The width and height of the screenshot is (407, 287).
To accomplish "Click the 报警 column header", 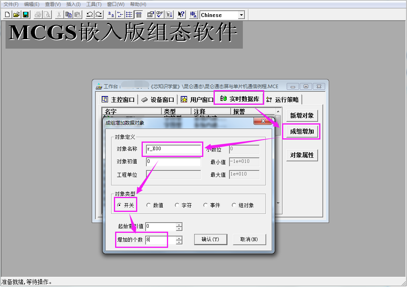I will [x=253, y=111].
